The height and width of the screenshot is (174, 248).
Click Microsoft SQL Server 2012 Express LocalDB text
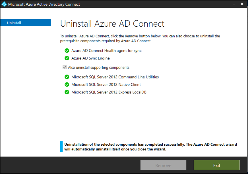109,92
